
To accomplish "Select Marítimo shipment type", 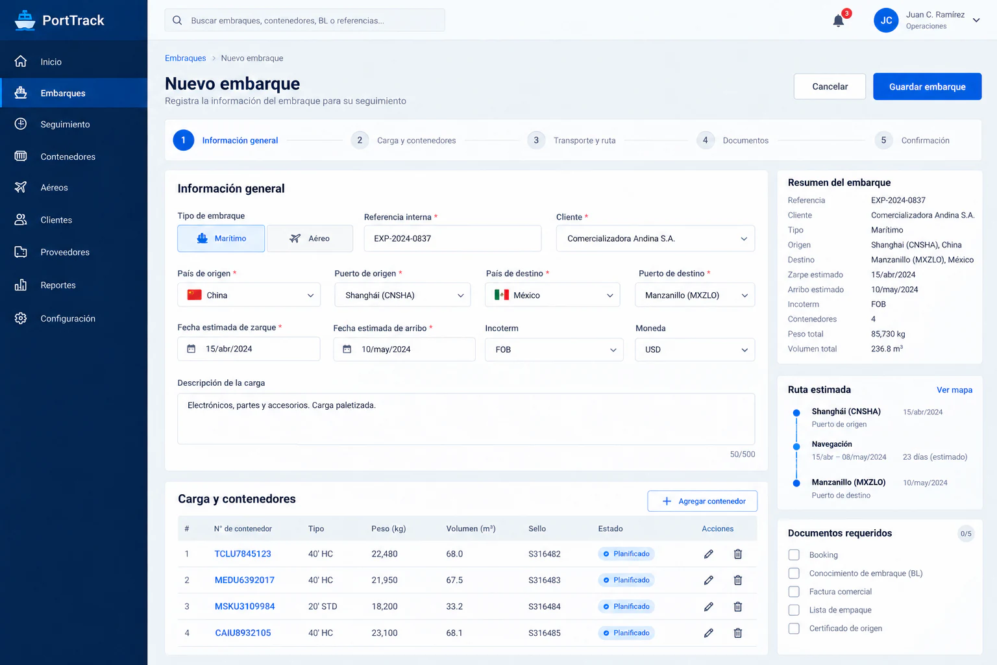I will pos(221,238).
